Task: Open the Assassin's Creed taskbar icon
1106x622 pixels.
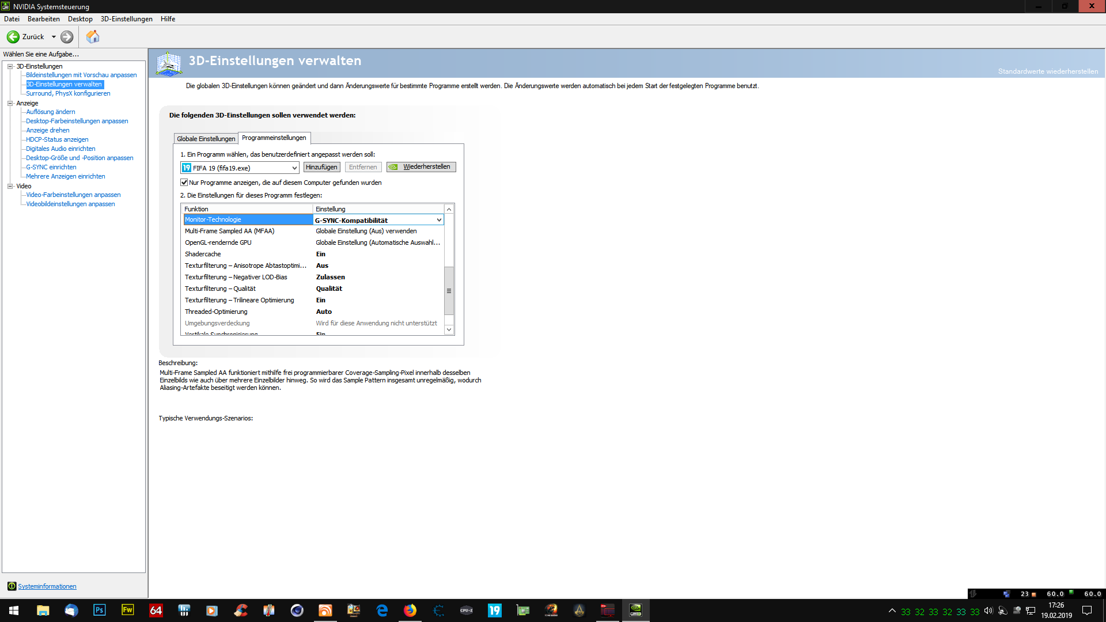Action: 579,610
